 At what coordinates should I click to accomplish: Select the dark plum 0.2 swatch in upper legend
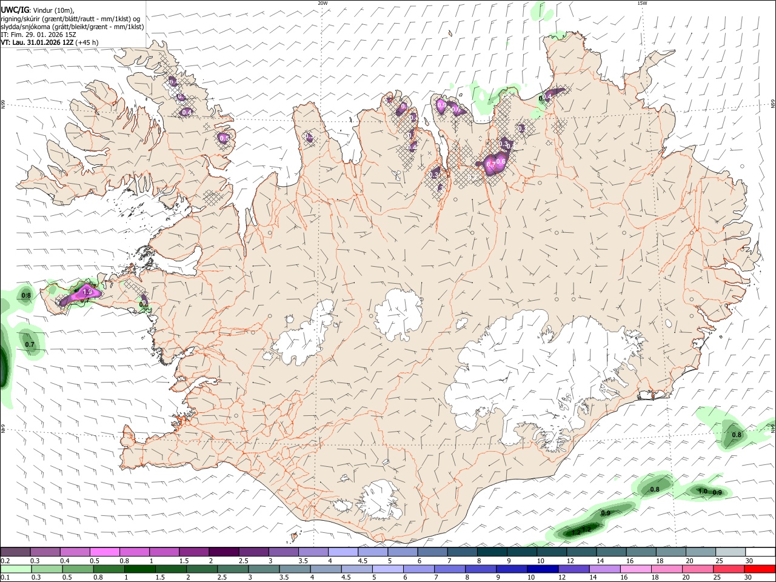pyautogui.click(x=16, y=552)
